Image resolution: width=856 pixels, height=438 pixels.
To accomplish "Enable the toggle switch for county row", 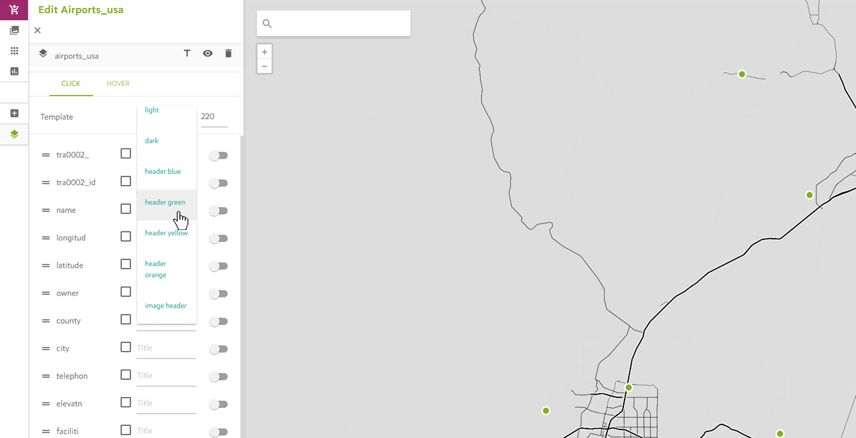I will 218,322.
